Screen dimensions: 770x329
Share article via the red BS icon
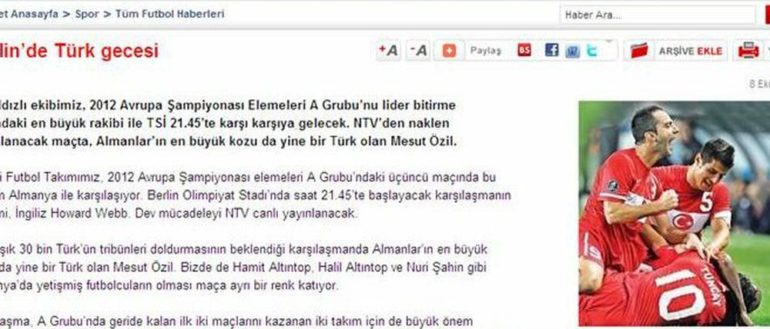524,50
